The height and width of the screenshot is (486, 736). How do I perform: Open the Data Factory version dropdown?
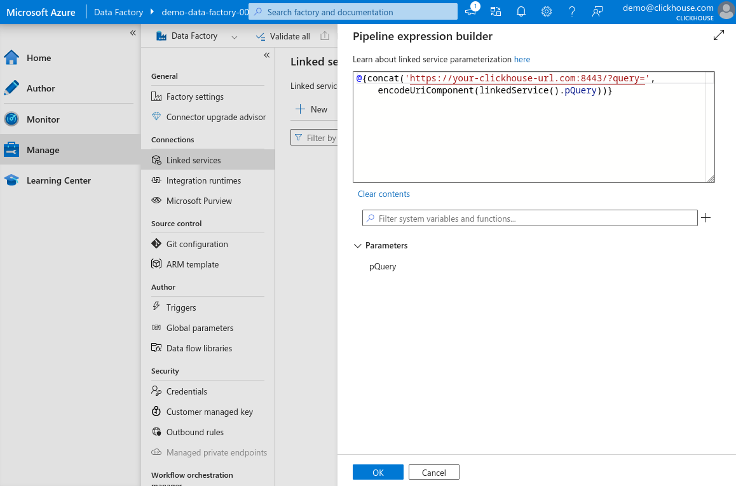pyautogui.click(x=235, y=36)
